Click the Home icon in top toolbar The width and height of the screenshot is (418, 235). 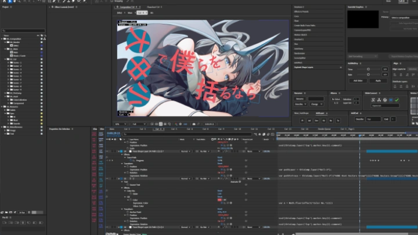pos(4,1)
